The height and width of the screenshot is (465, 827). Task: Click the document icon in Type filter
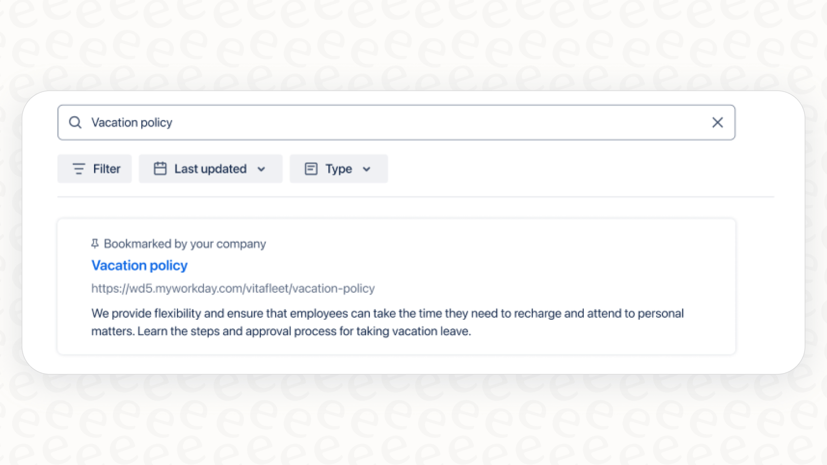[311, 169]
